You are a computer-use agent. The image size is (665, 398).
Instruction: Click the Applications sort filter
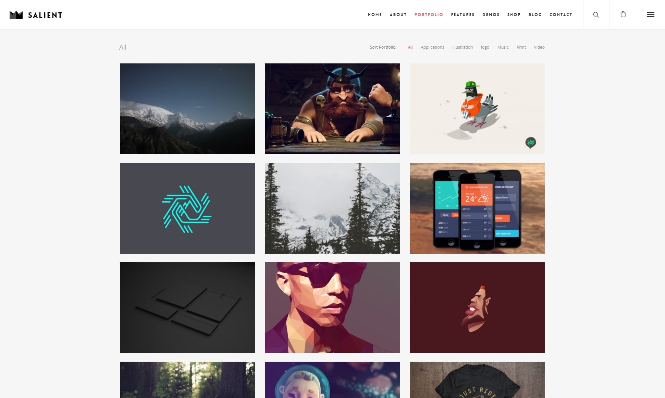click(x=433, y=47)
